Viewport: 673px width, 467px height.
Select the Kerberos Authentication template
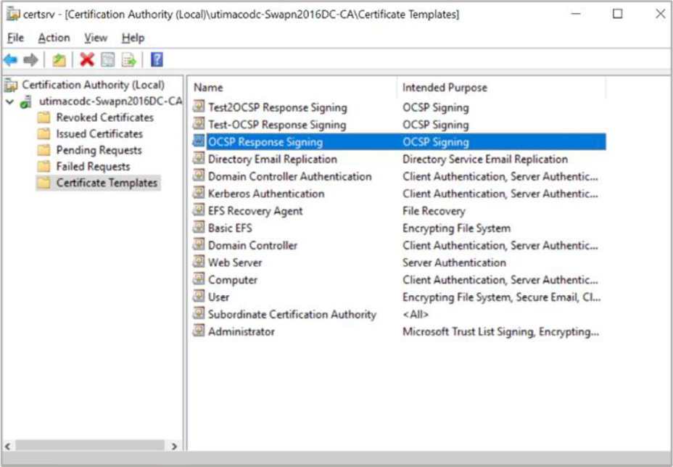pyautogui.click(x=265, y=194)
